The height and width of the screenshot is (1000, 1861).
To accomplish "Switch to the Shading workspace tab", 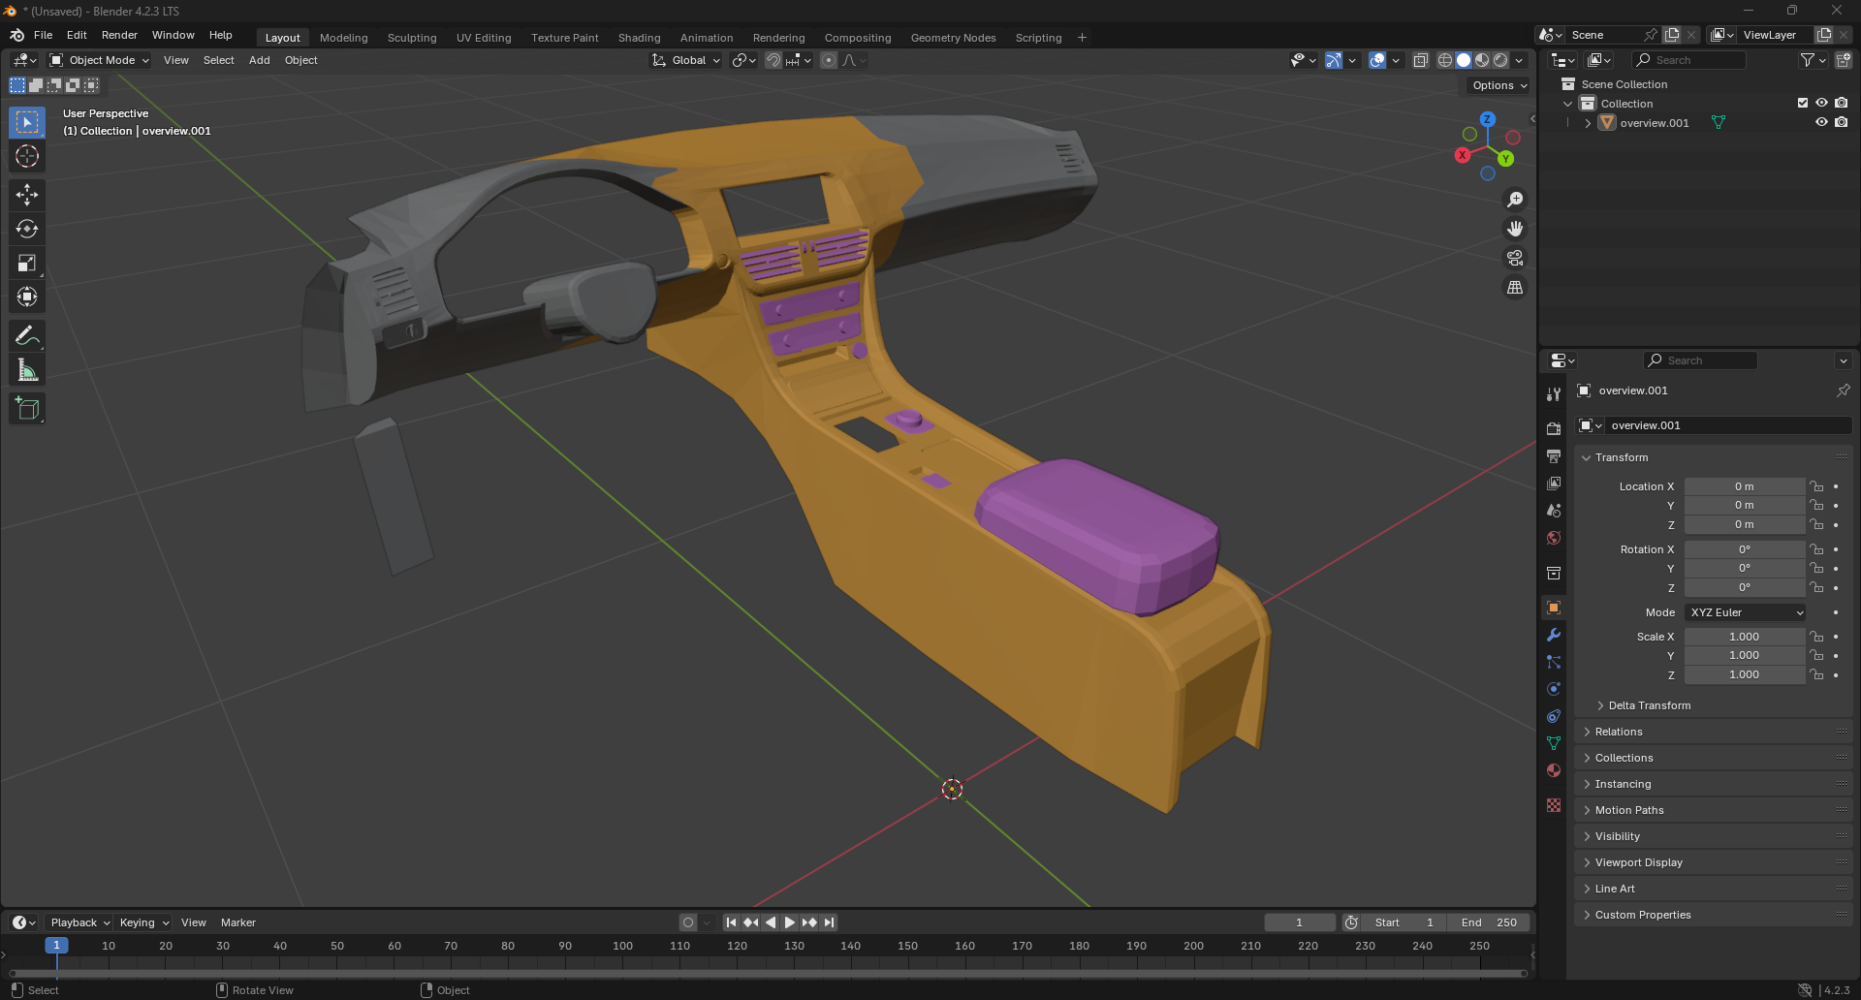I will [639, 38].
